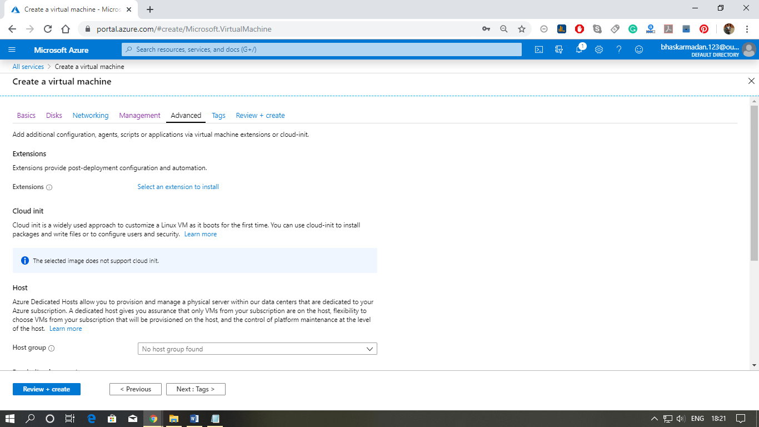Open Chrome's three-dot menu

pos(747,28)
